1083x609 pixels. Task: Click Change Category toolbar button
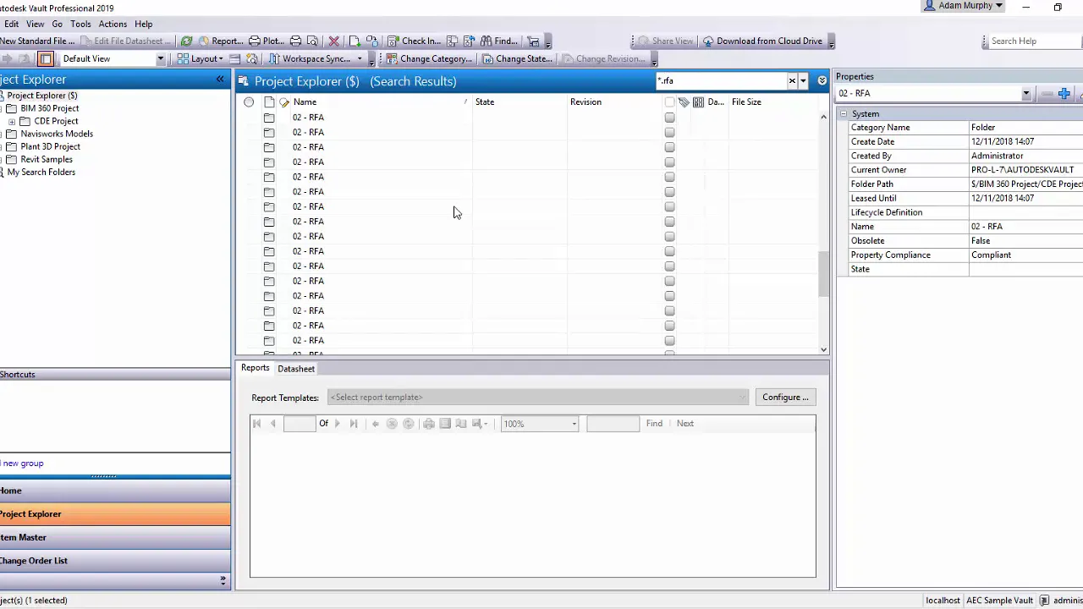[x=429, y=58]
